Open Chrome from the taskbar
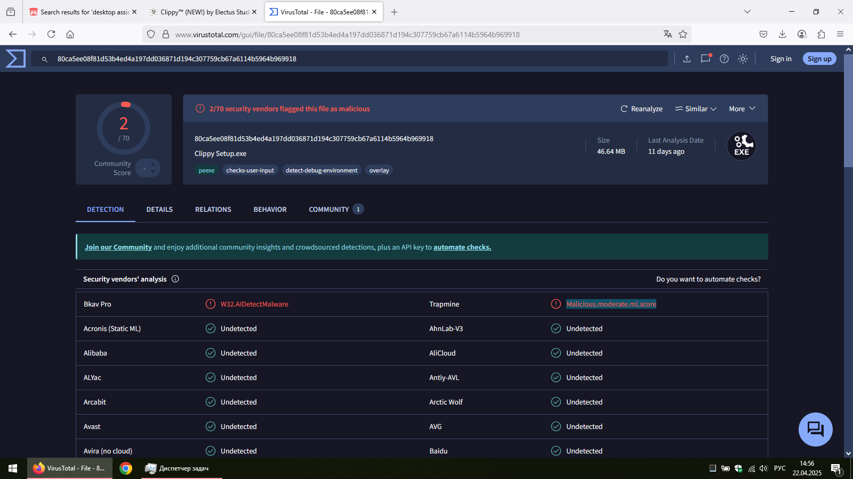The width and height of the screenshot is (853, 479). pos(126,468)
